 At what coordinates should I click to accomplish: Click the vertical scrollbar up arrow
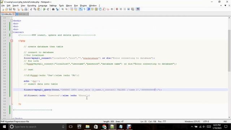[x=229, y=18]
